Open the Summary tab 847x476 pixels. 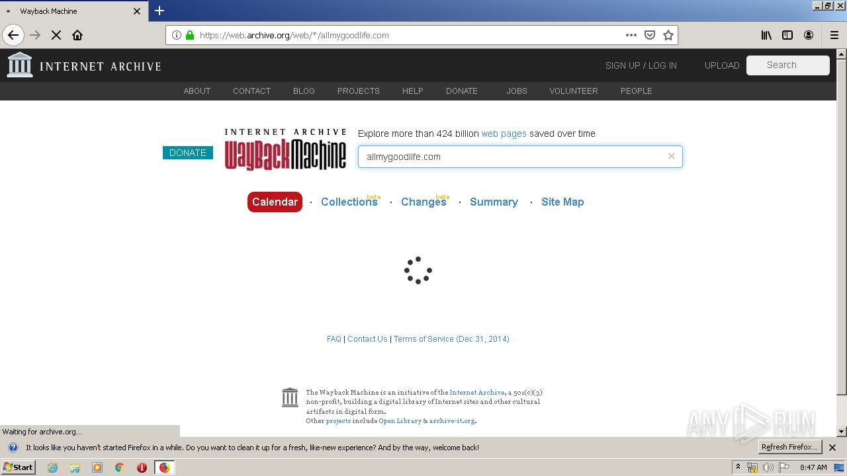click(x=494, y=202)
